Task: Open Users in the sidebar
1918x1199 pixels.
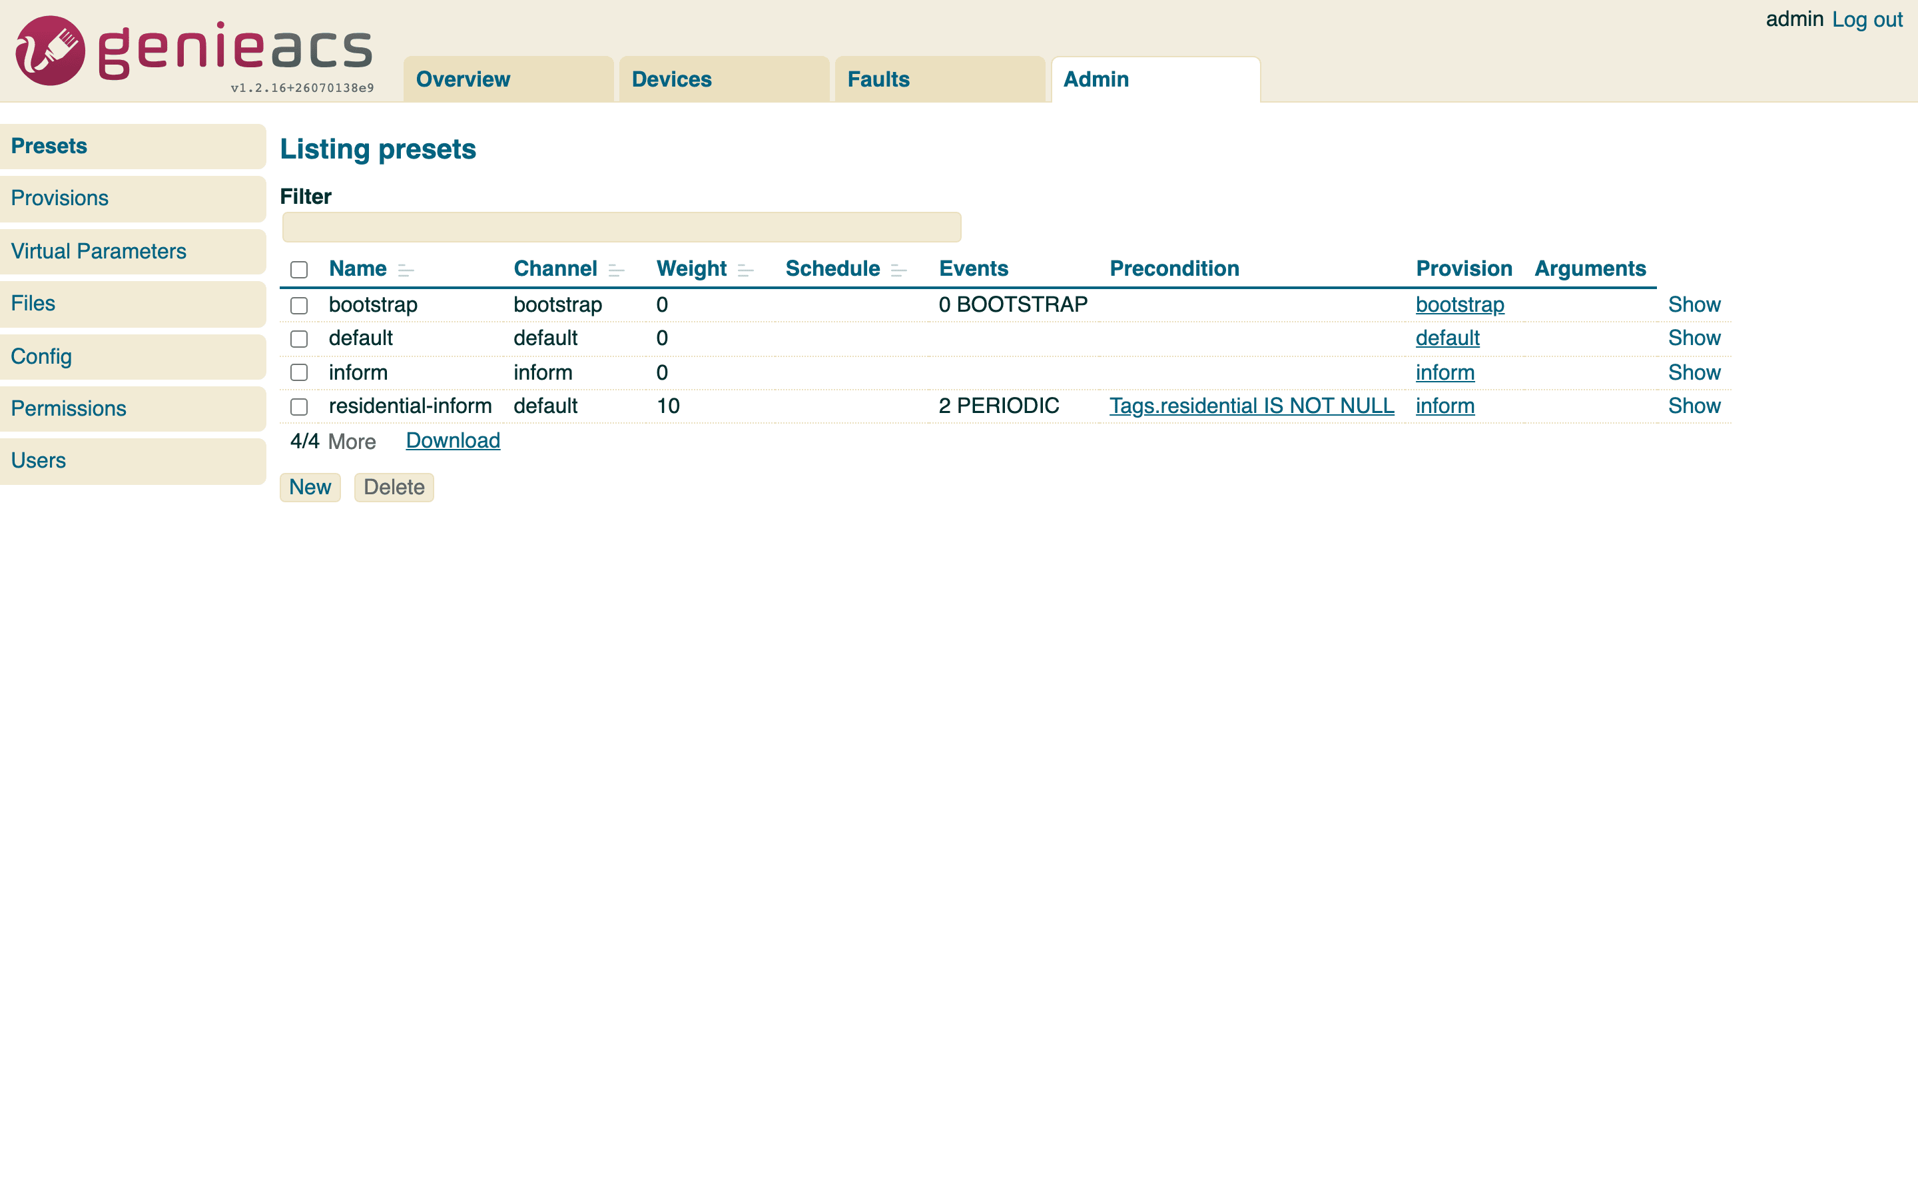Action: tap(133, 461)
